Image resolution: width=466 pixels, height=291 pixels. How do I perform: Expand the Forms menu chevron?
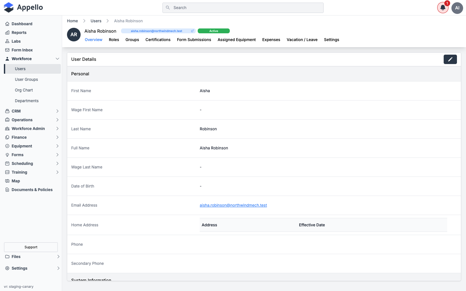pos(57,155)
